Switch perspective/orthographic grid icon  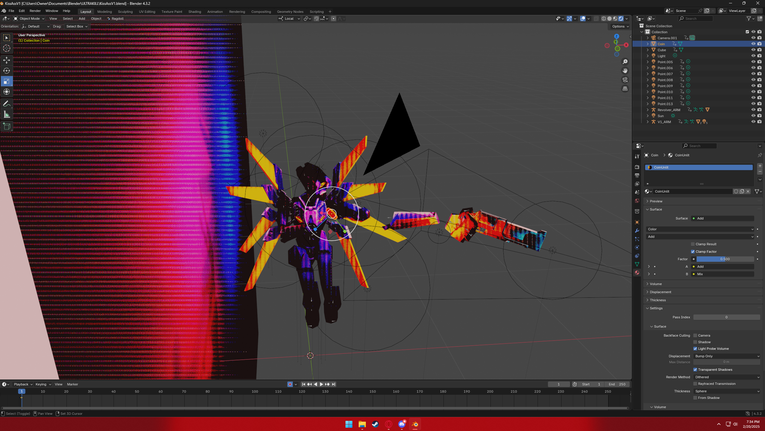[x=625, y=89]
